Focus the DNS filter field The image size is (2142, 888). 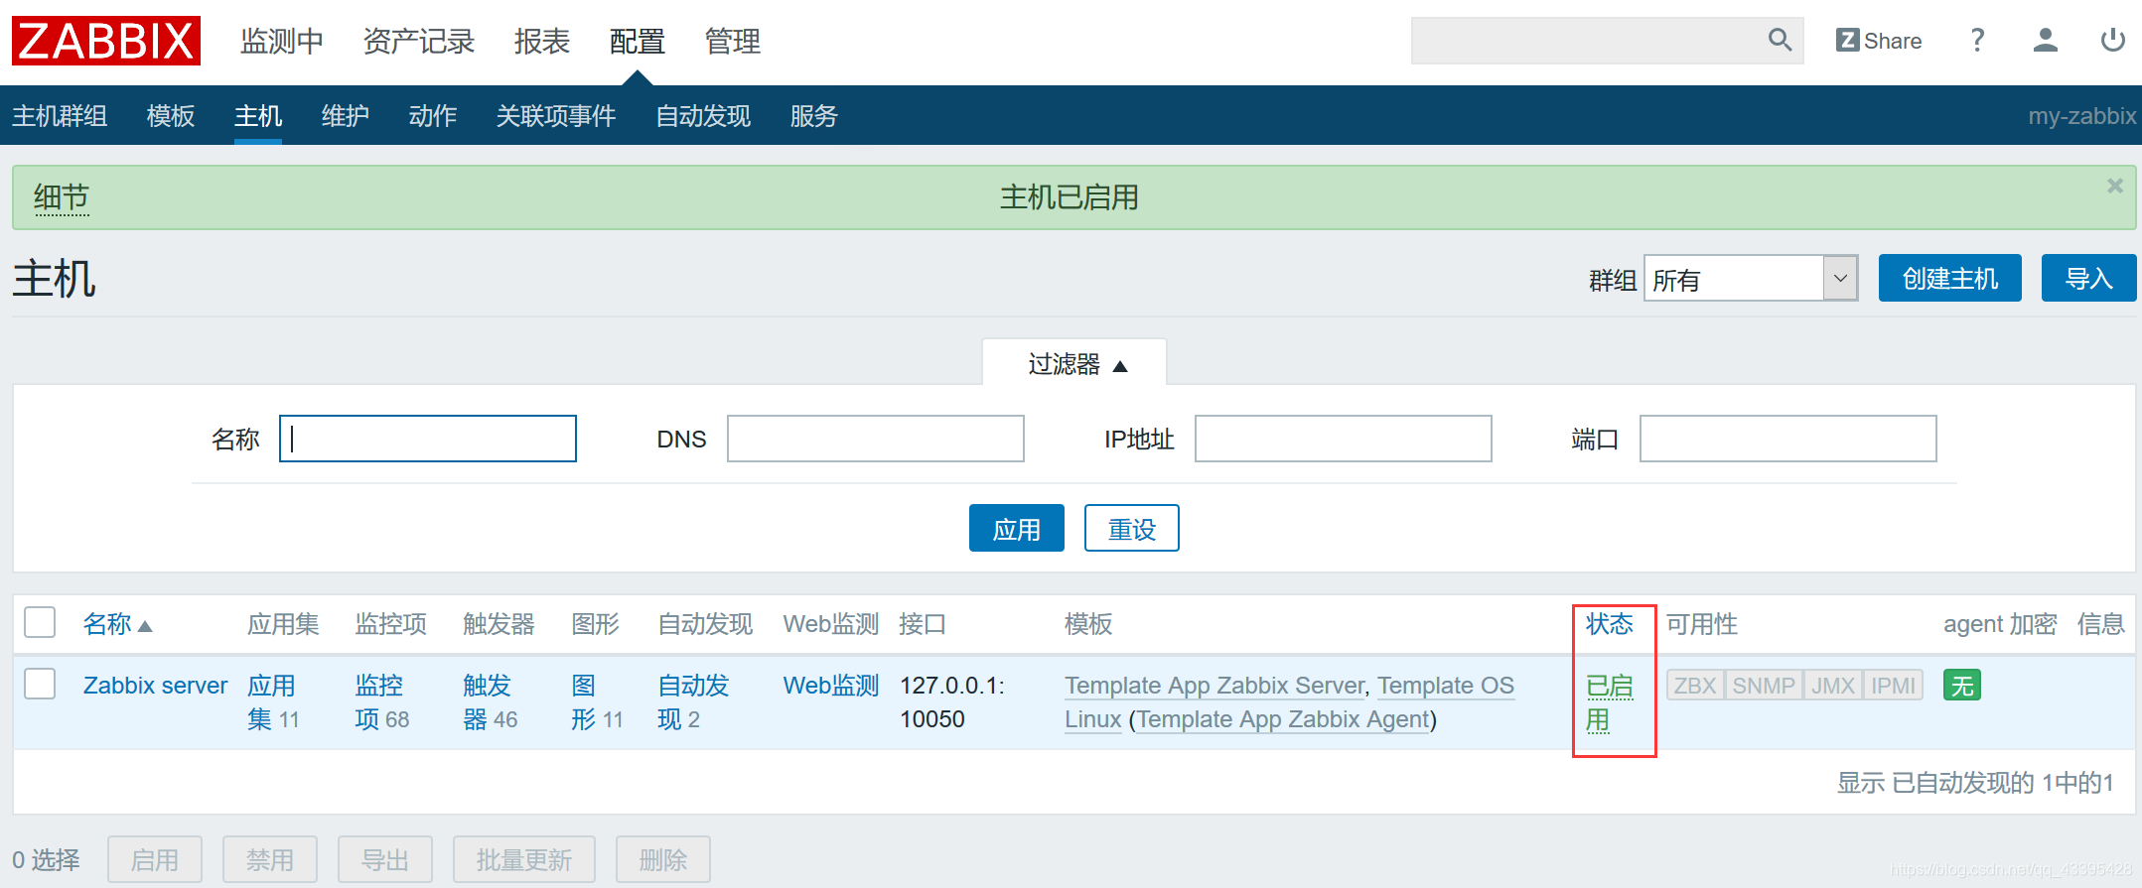coord(876,439)
